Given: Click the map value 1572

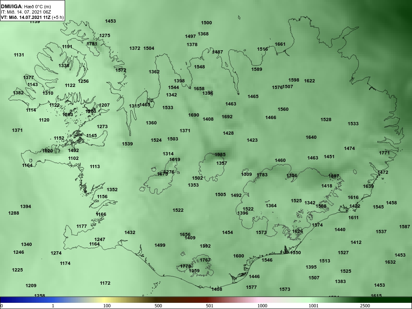Looking at the screenshot, I should pyautogui.click(x=121, y=70).
